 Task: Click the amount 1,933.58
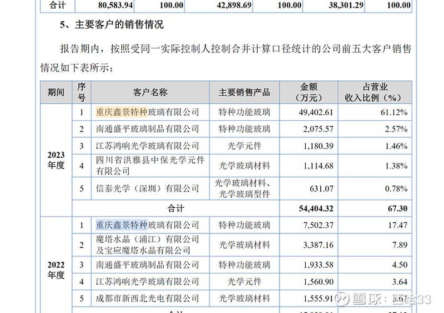(x=318, y=265)
